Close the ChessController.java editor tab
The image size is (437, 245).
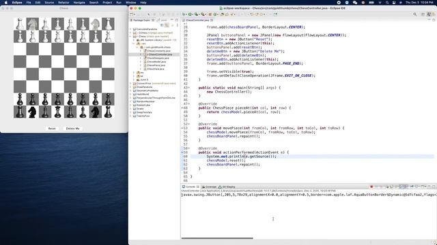click(x=212, y=20)
